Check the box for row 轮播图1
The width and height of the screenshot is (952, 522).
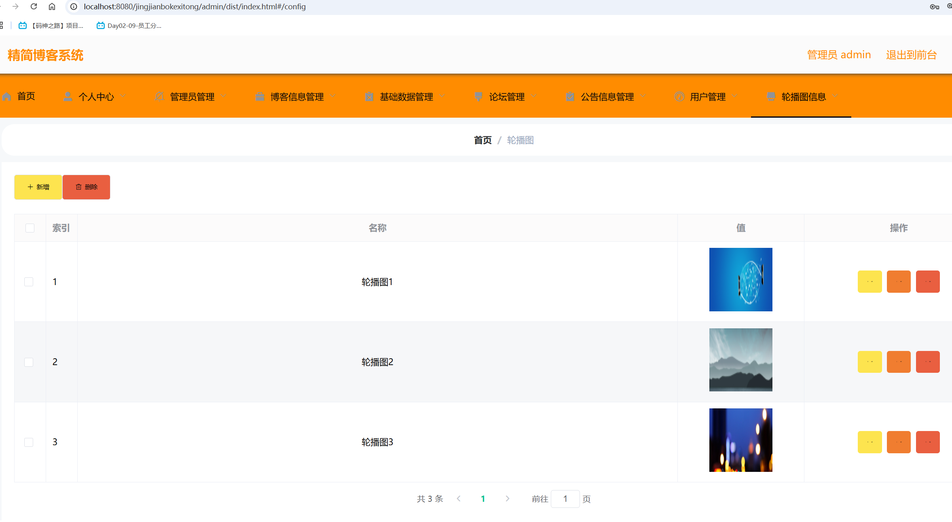point(29,282)
